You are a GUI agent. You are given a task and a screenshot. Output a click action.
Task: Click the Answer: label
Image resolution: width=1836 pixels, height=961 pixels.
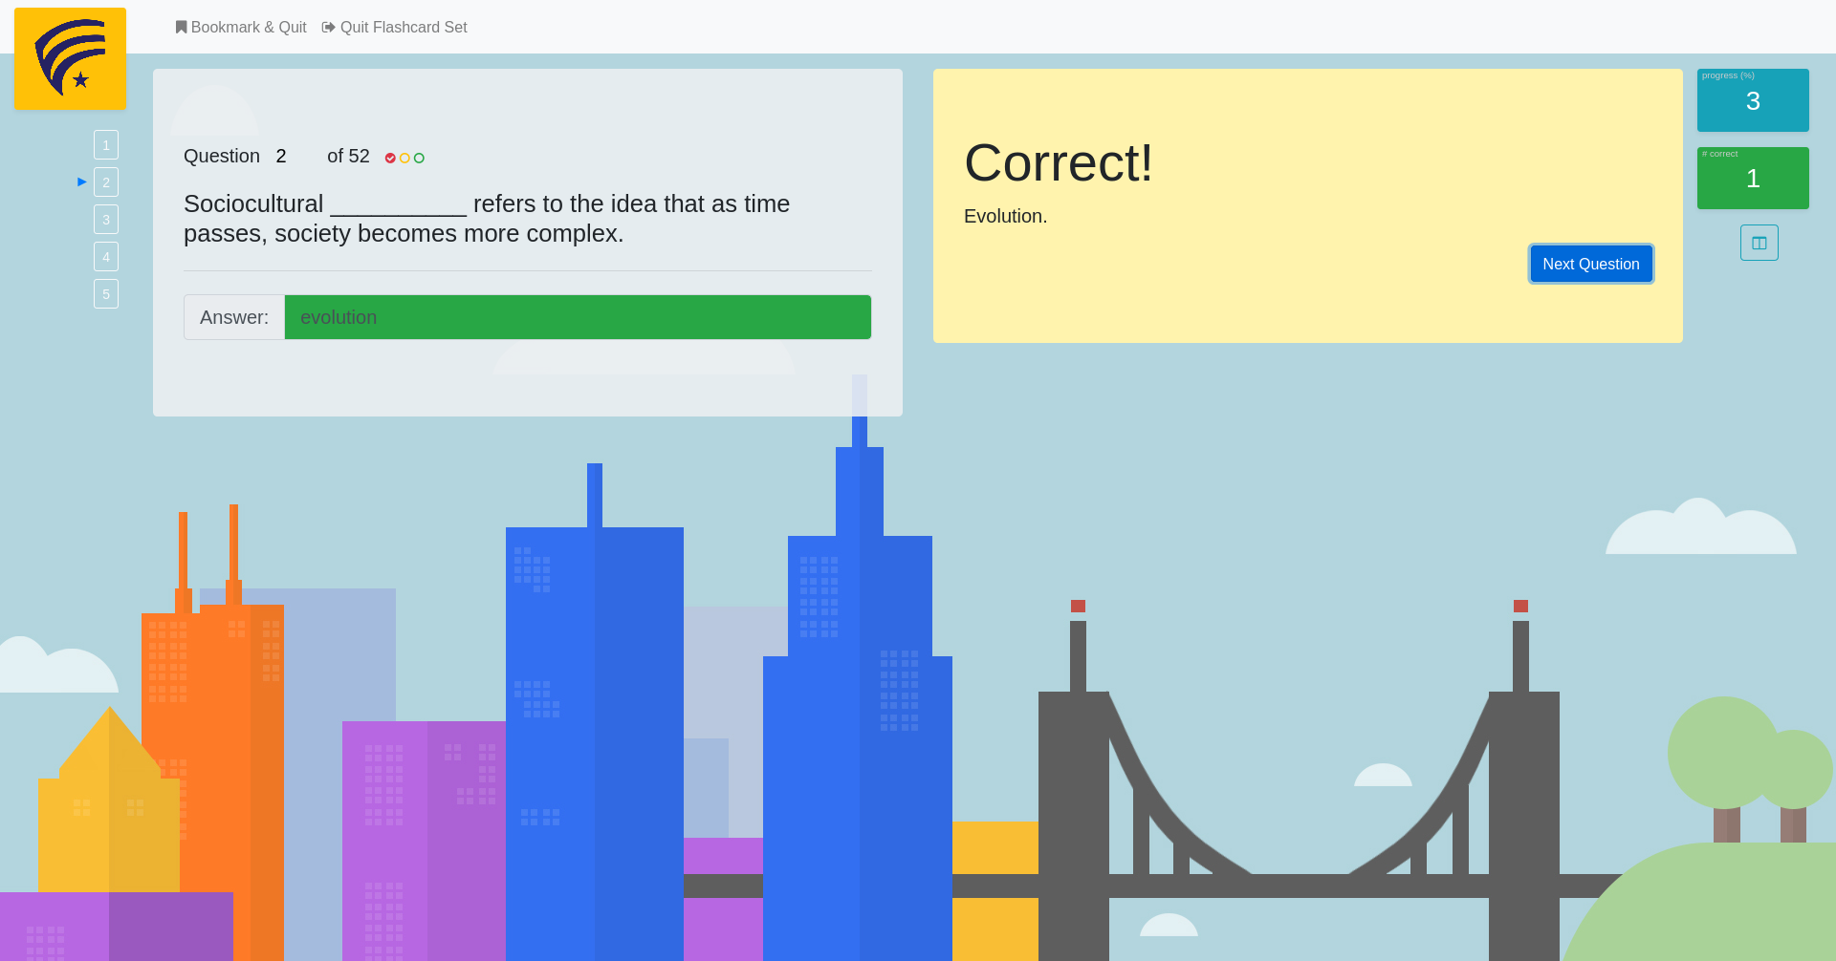pos(234,317)
